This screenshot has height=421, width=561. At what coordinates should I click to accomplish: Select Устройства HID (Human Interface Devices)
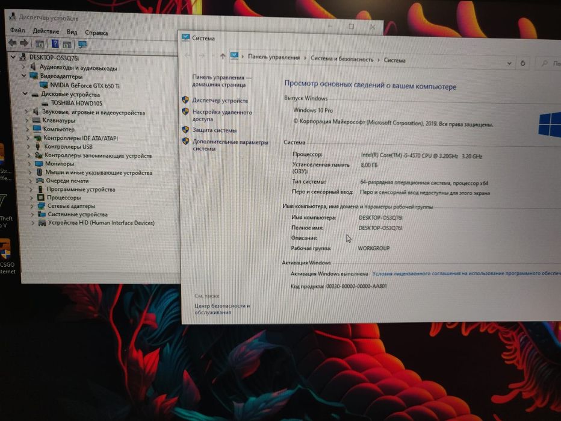pyautogui.click(x=101, y=223)
